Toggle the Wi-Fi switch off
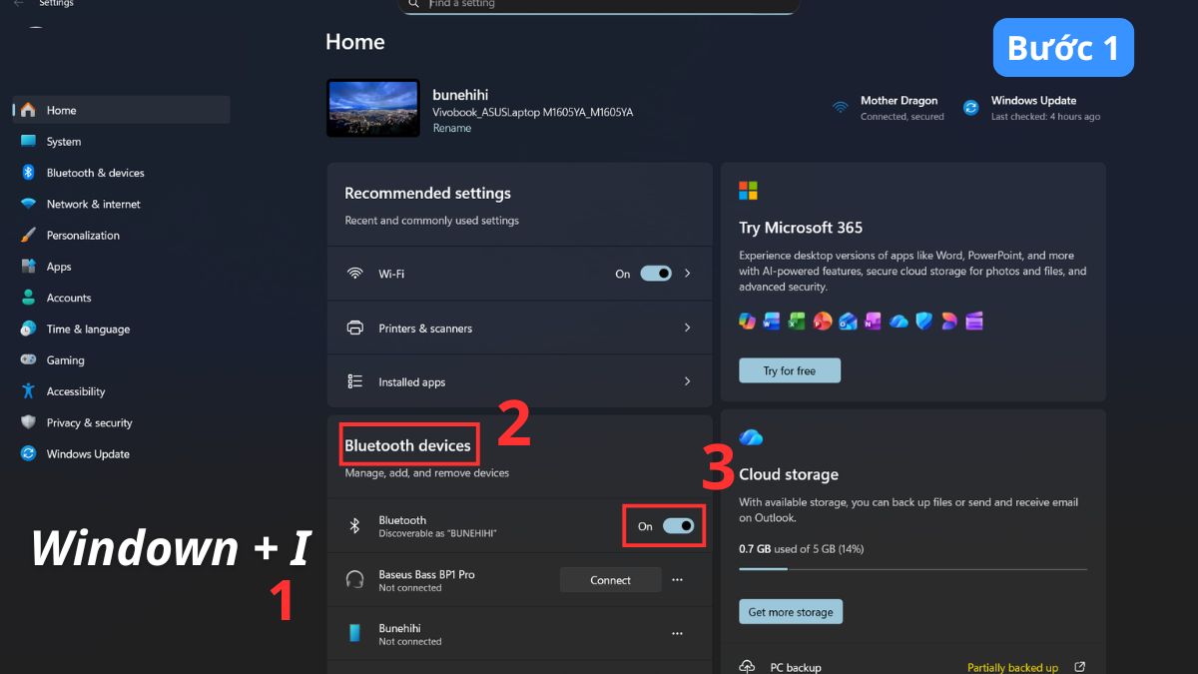 pyautogui.click(x=656, y=274)
